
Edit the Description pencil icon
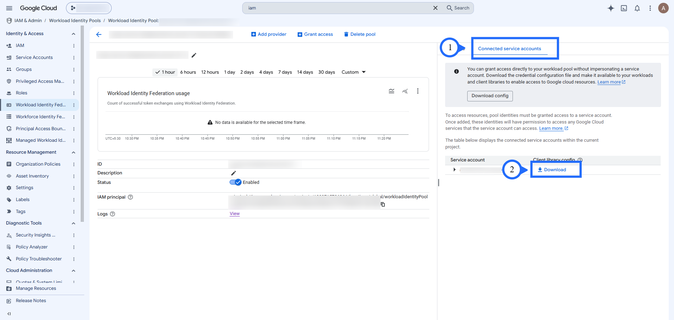[x=233, y=173]
